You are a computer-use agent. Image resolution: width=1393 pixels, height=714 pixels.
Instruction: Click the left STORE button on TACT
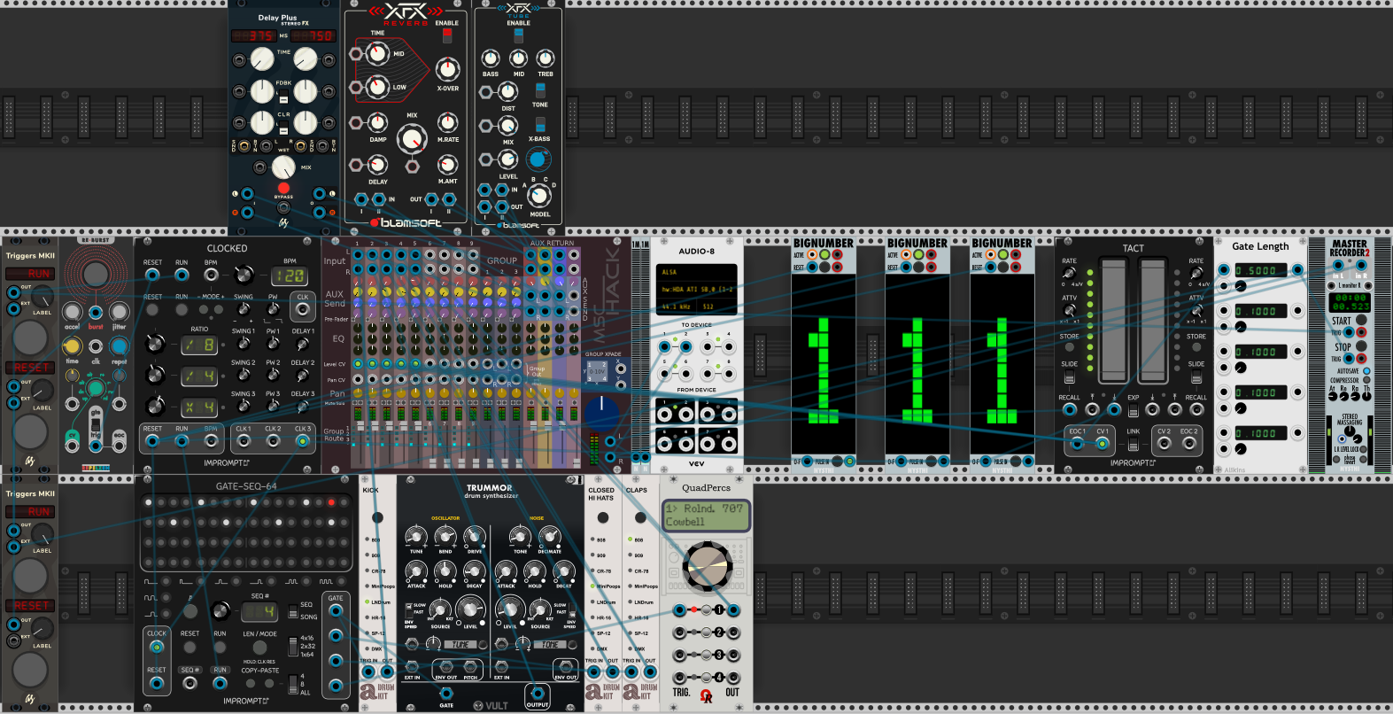(1070, 347)
